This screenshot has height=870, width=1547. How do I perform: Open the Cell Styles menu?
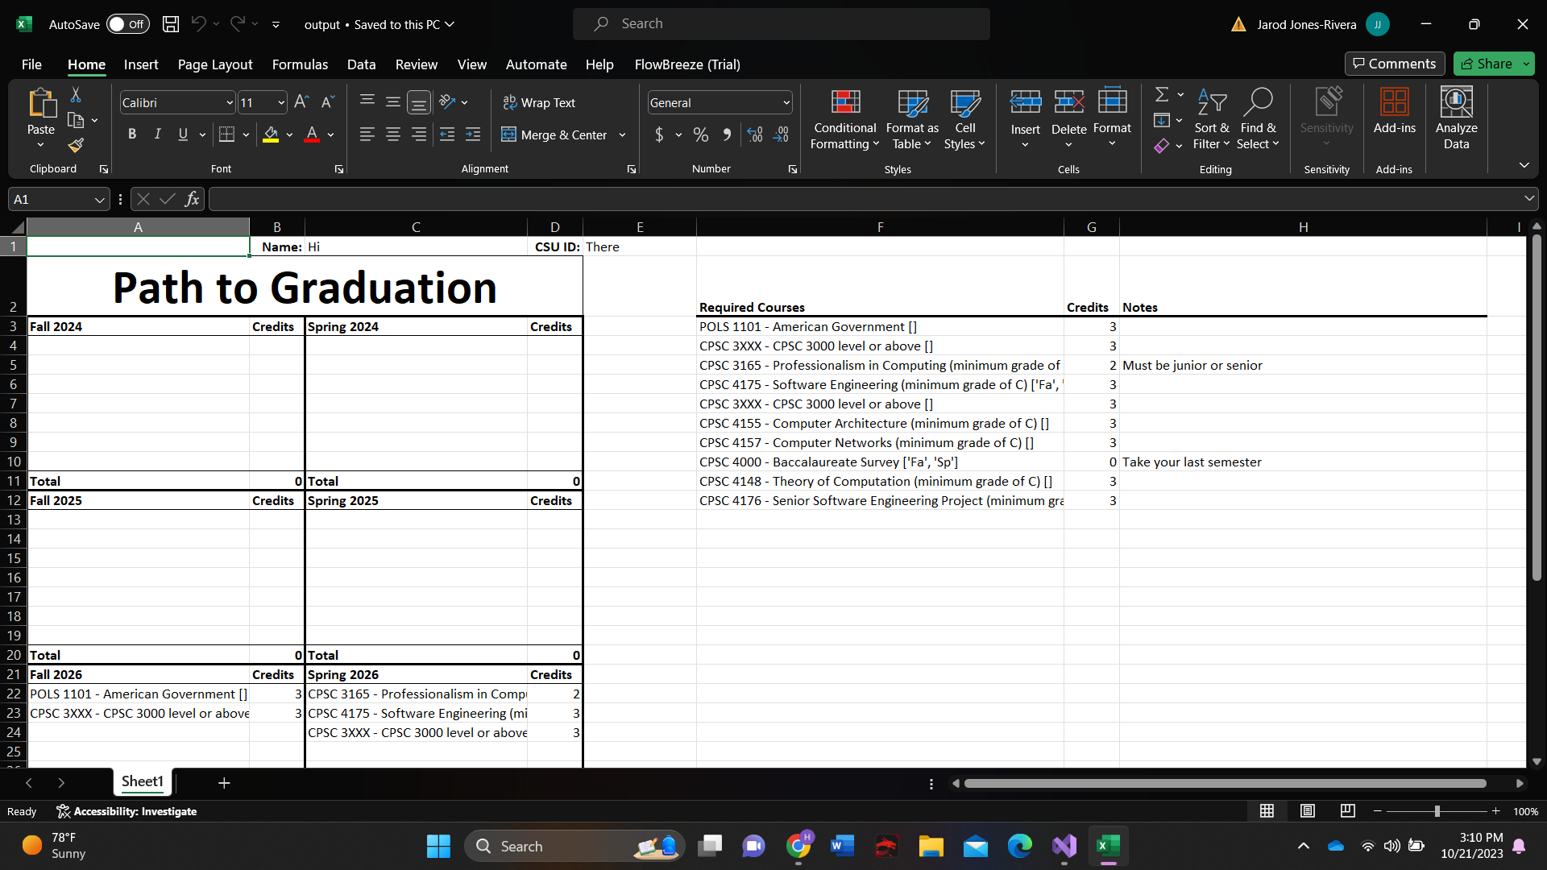(x=964, y=118)
